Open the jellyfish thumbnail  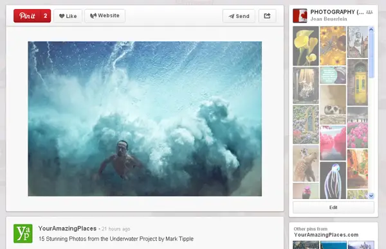tap(333, 180)
